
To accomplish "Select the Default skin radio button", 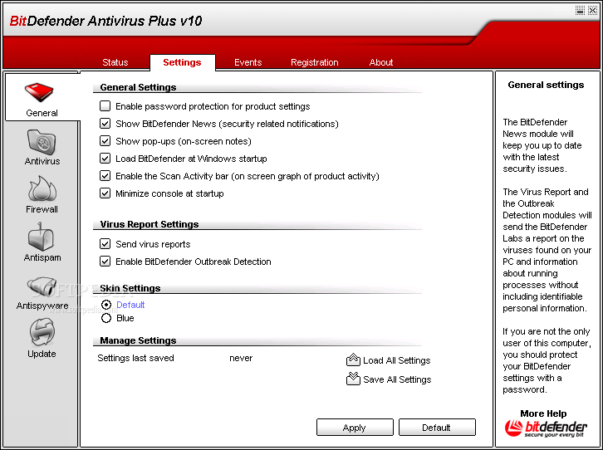I will (x=106, y=305).
